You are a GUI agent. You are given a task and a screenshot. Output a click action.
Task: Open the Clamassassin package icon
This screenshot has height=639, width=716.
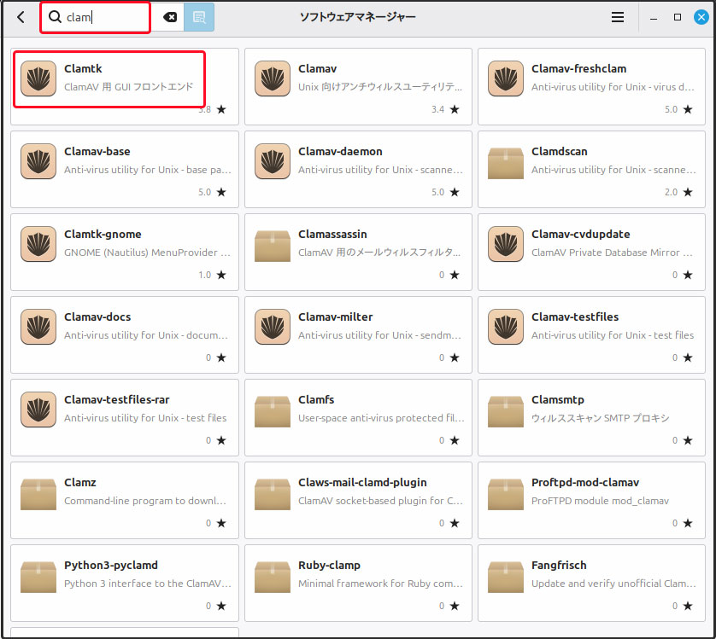click(x=273, y=246)
